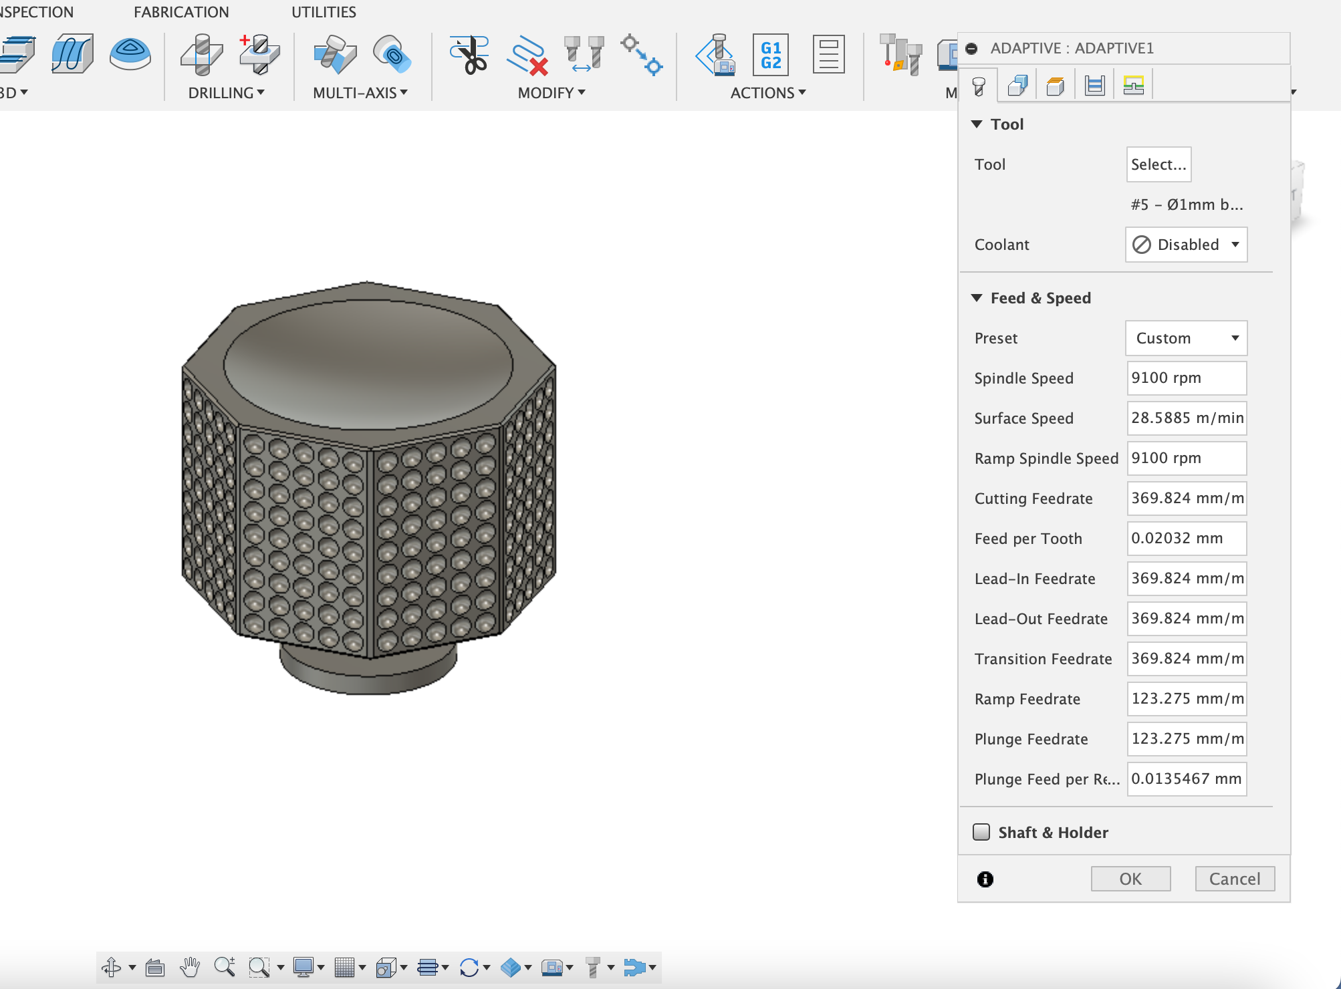
Task: Click the Tool Select button
Action: [1159, 164]
